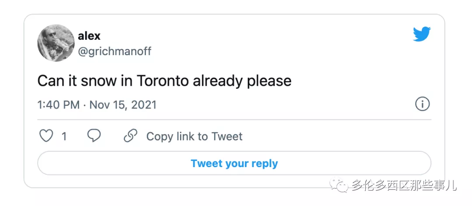
Task: View alex's profile picture
Action: coord(56,43)
